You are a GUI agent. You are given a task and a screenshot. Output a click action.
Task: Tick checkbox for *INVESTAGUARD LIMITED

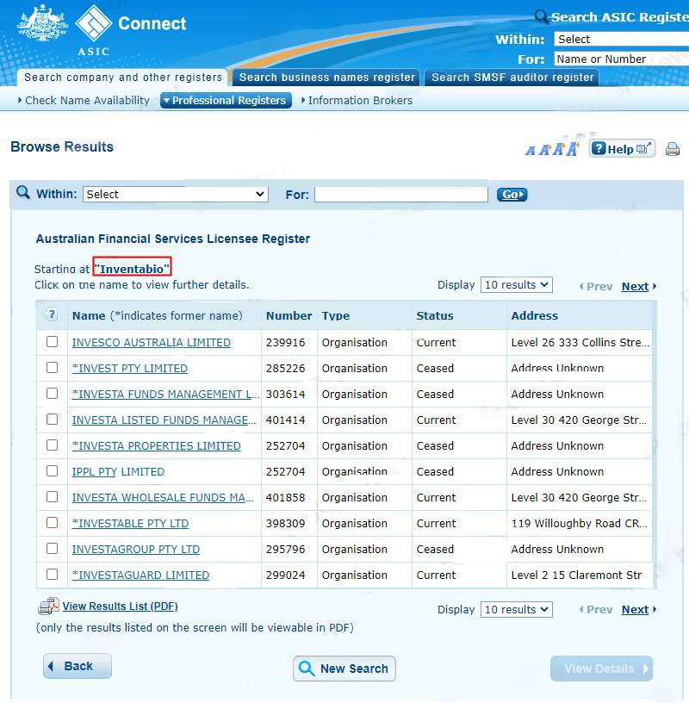coord(52,575)
